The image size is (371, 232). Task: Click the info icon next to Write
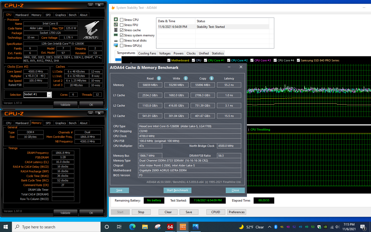click(186, 78)
